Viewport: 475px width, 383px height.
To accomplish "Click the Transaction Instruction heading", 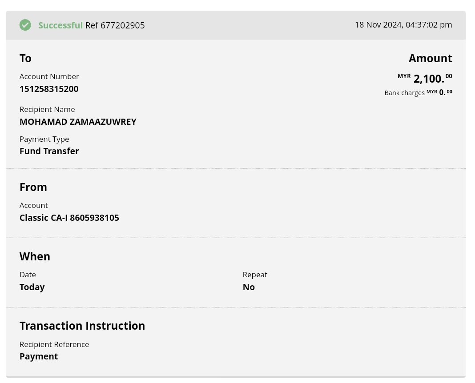I will tap(82, 326).
